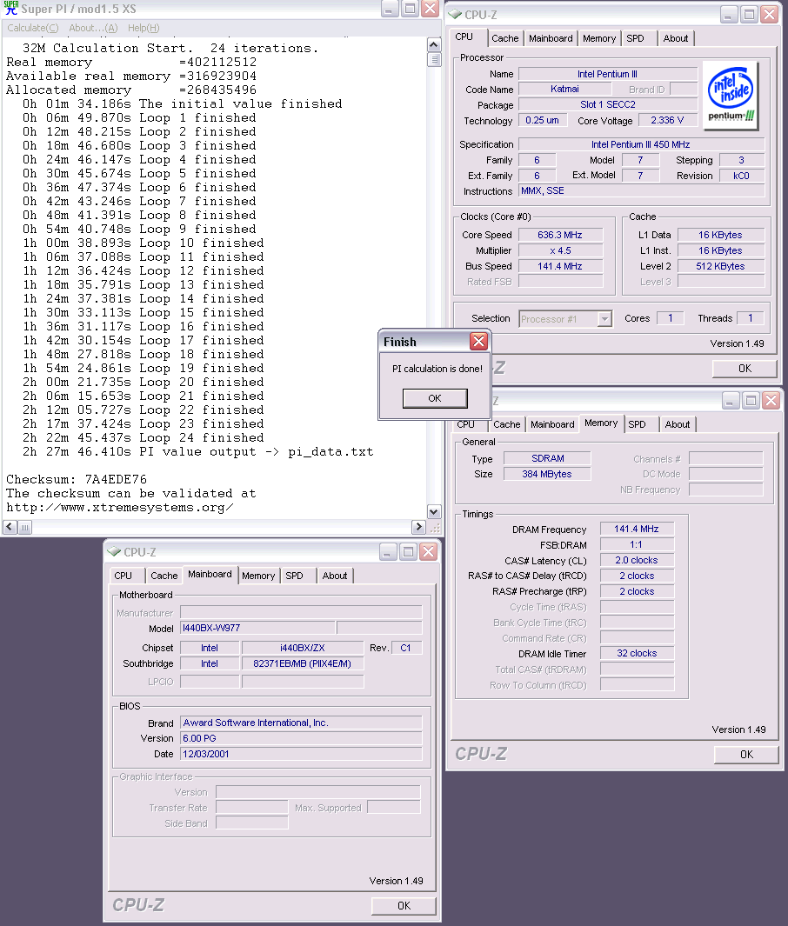This screenshot has height=926, width=788.
Task: Close the Super PI window
Action: point(431,9)
